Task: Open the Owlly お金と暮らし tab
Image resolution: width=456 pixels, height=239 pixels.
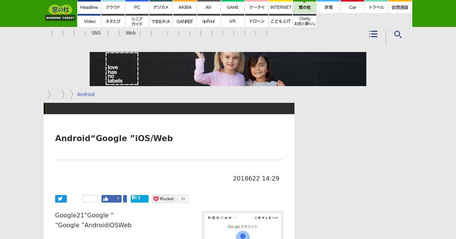Action: [x=304, y=21]
